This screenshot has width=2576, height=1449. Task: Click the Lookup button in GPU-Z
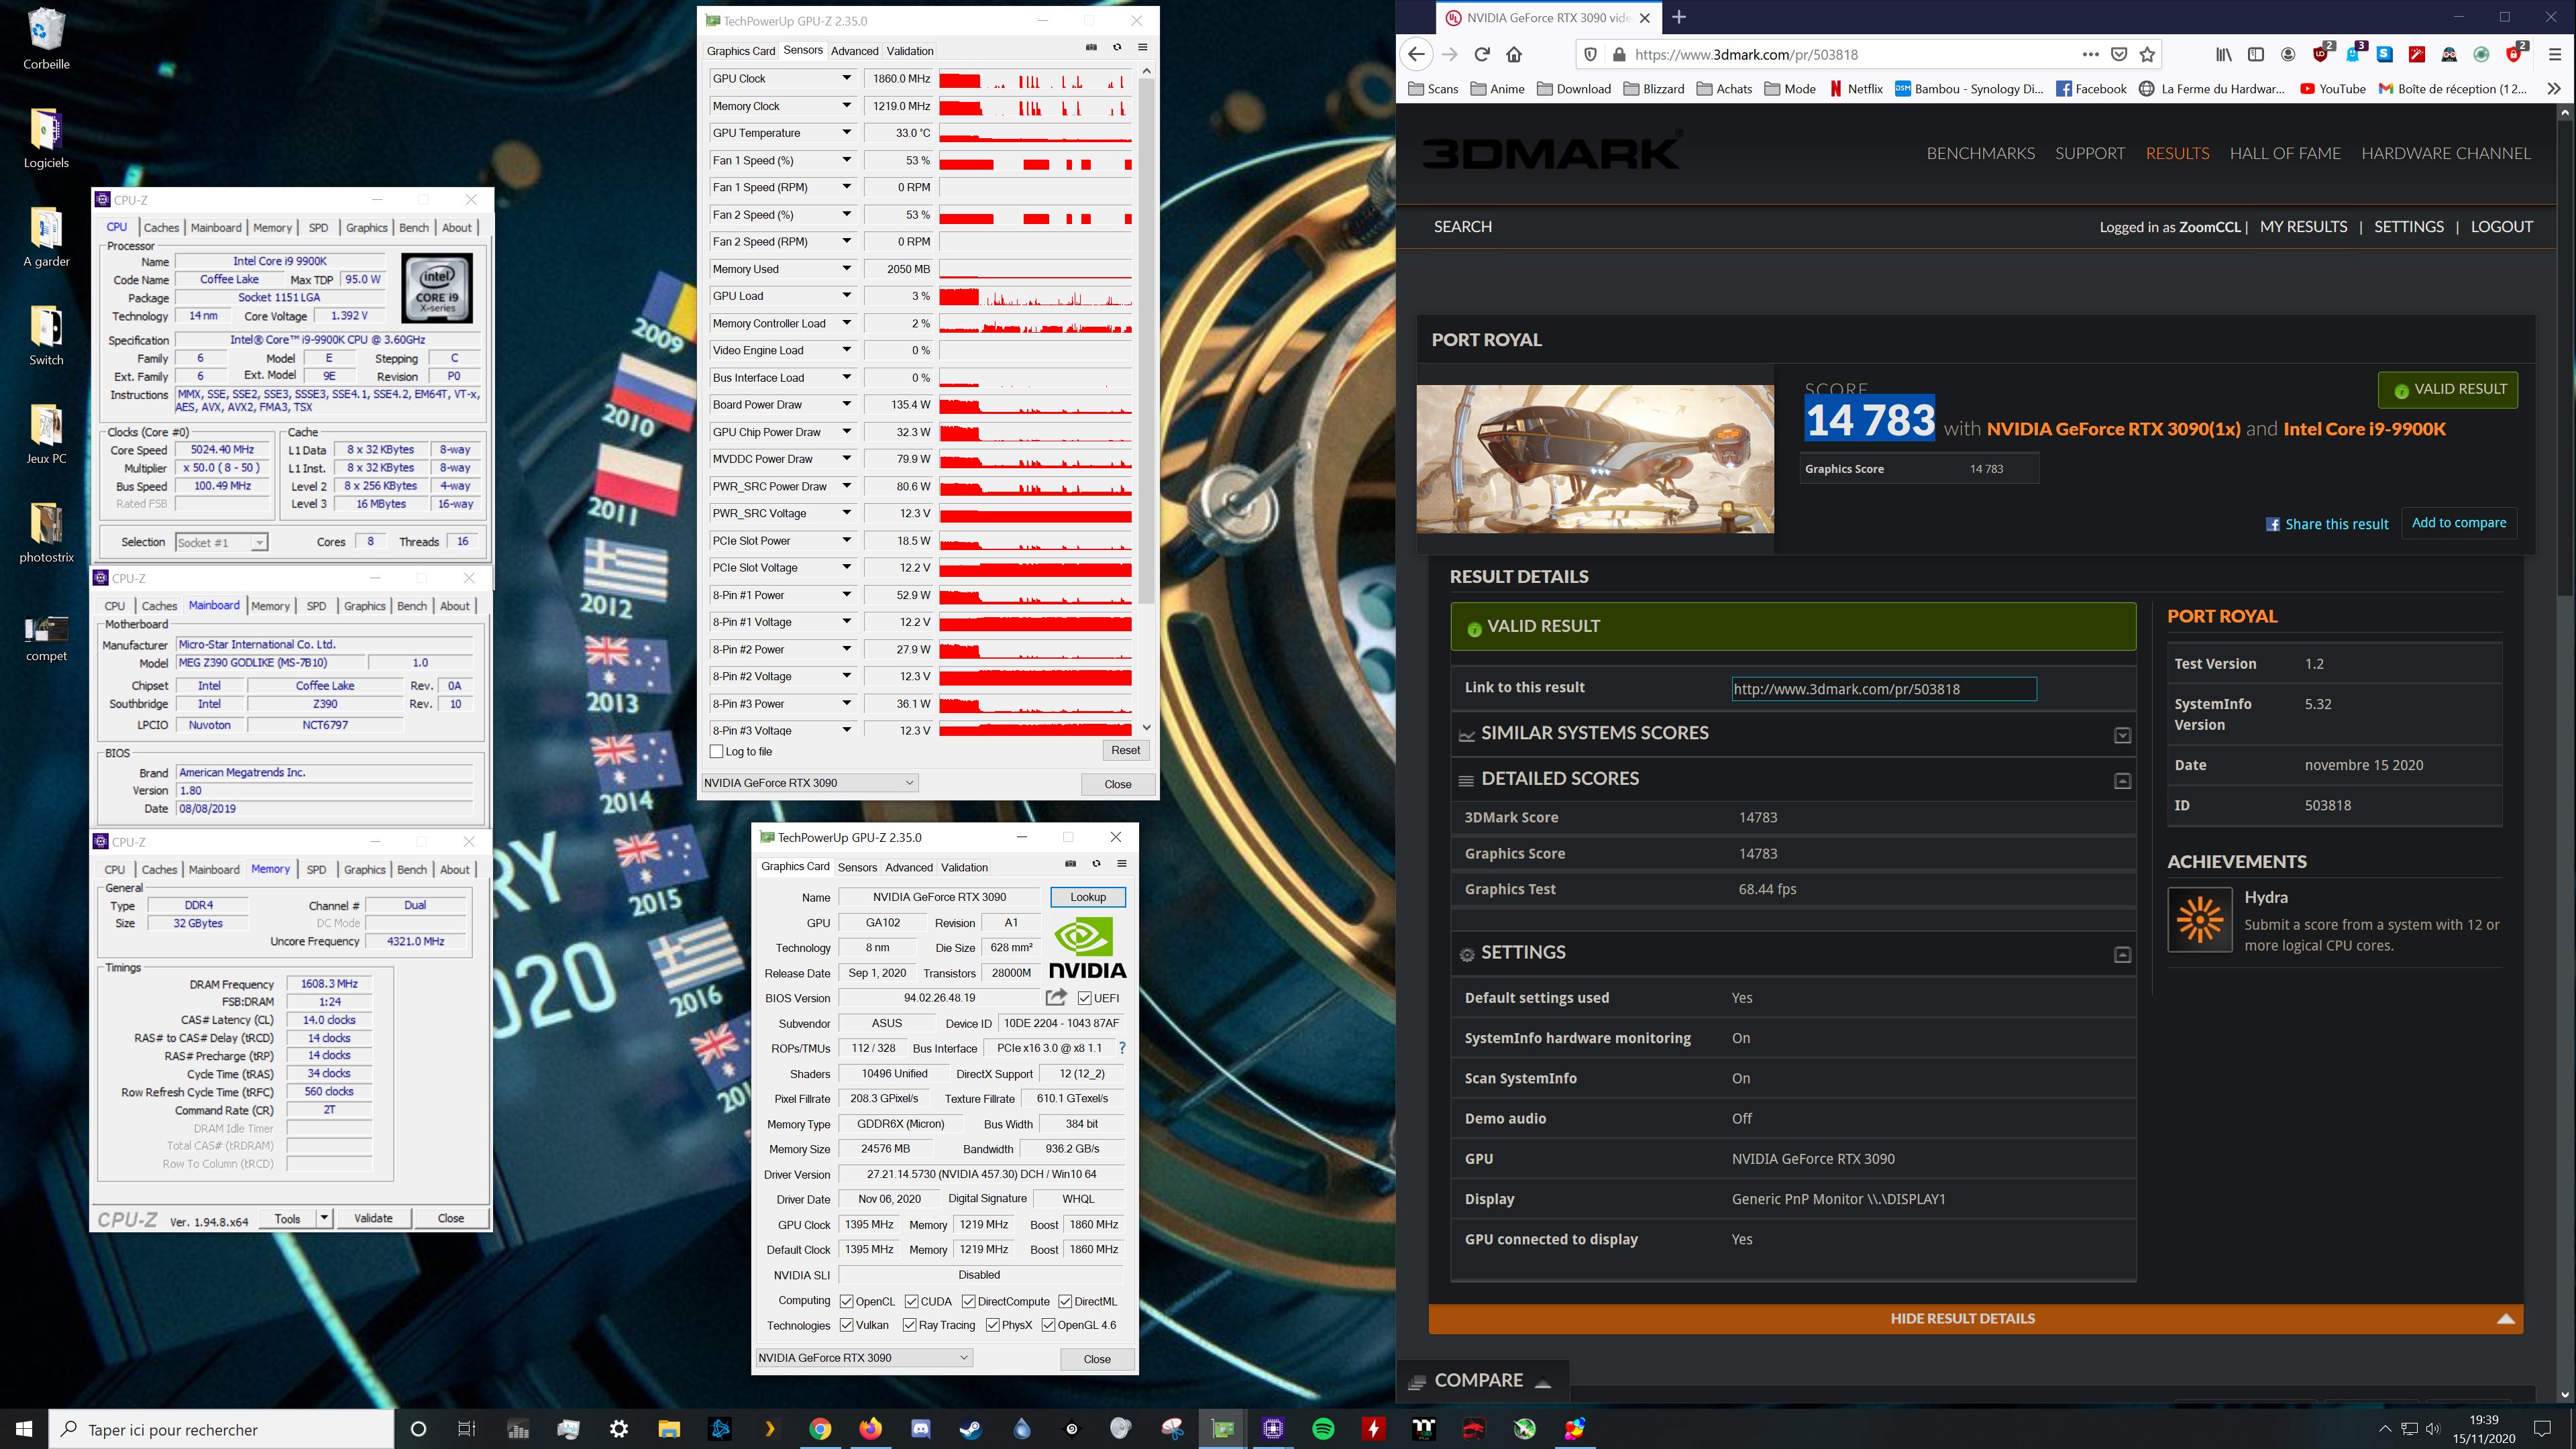pos(1088,897)
